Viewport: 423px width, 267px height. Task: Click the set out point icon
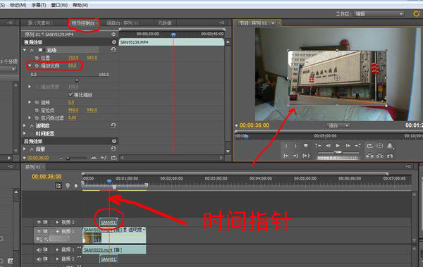[295, 146]
